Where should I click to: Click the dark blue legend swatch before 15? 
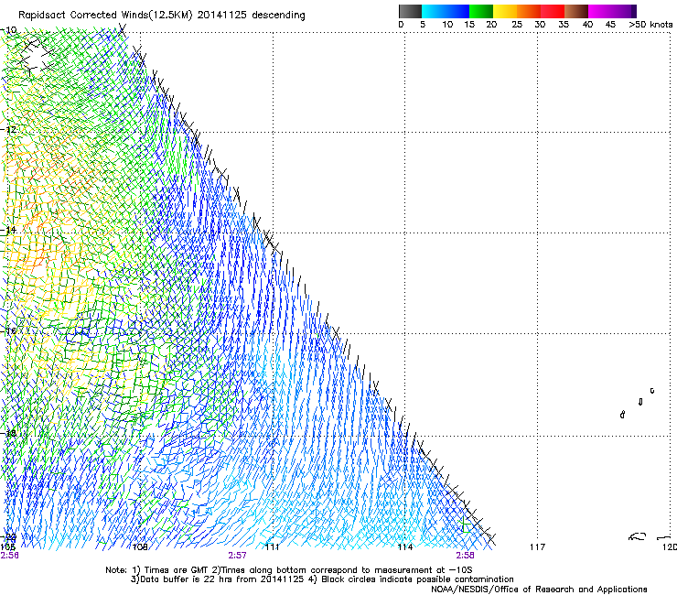coord(457,11)
